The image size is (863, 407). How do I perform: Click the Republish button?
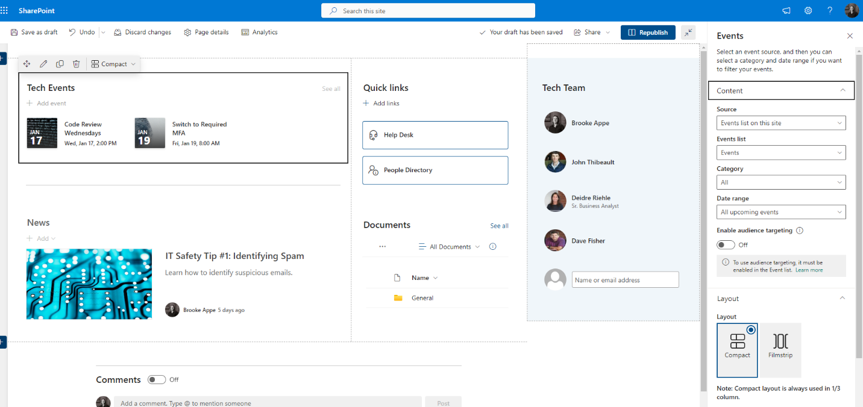tap(648, 32)
